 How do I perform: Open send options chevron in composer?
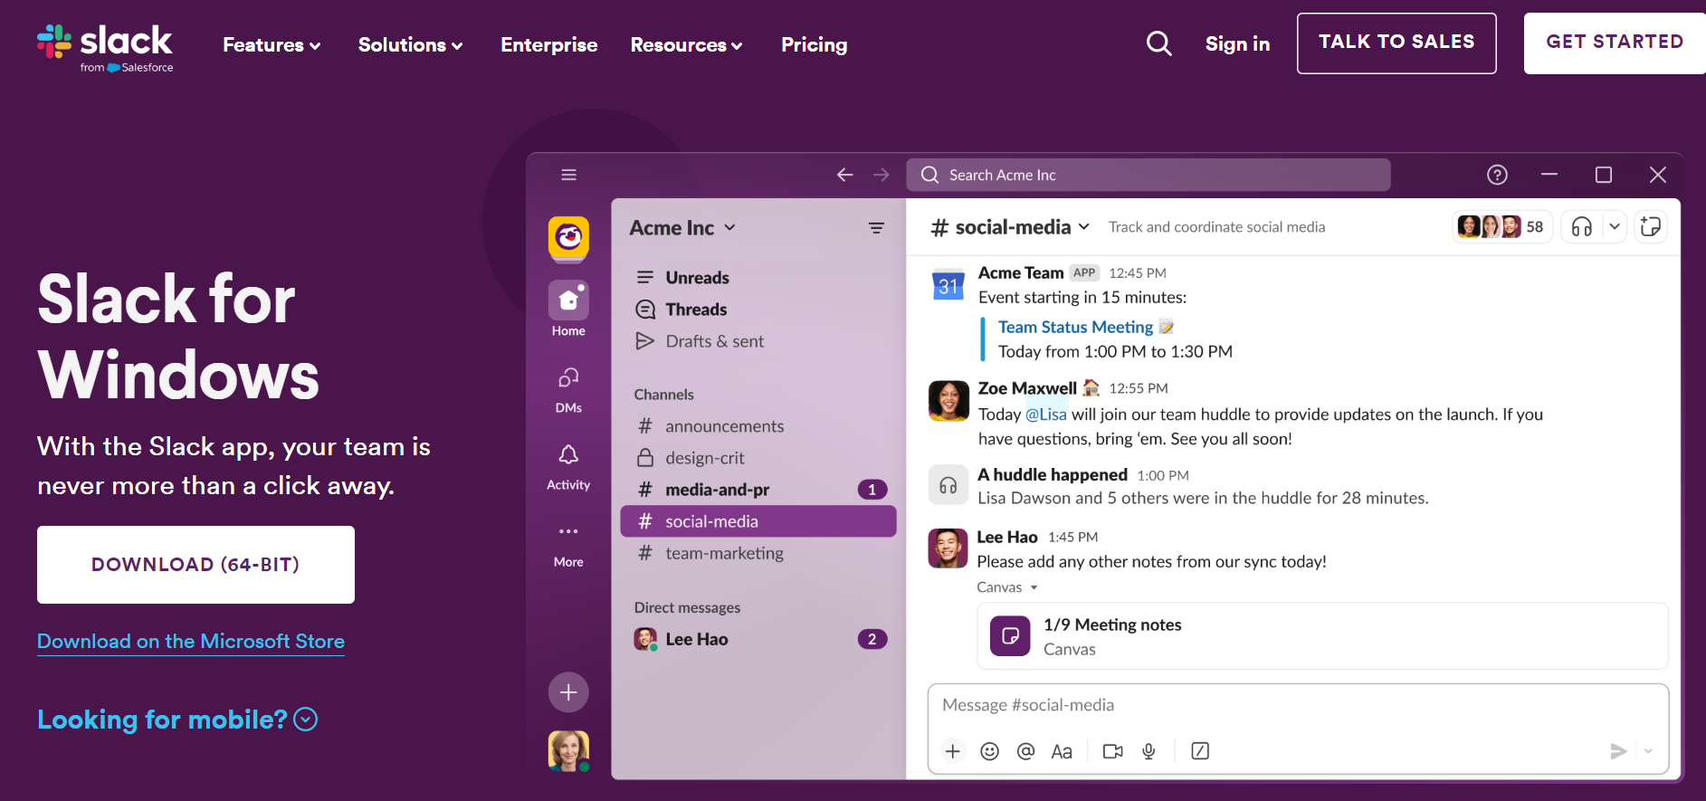pyautogui.click(x=1648, y=751)
